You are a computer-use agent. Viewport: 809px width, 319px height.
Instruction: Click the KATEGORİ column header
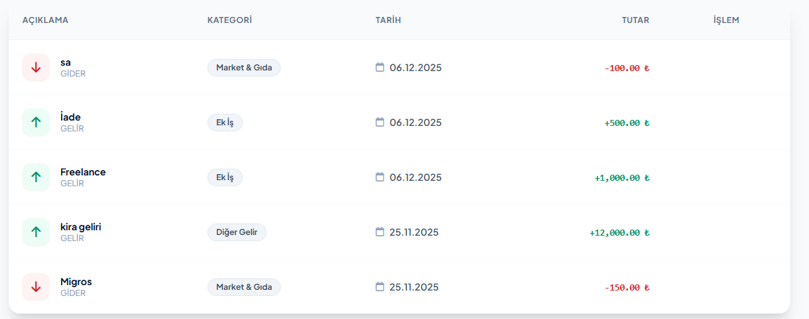pyautogui.click(x=229, y=20)
